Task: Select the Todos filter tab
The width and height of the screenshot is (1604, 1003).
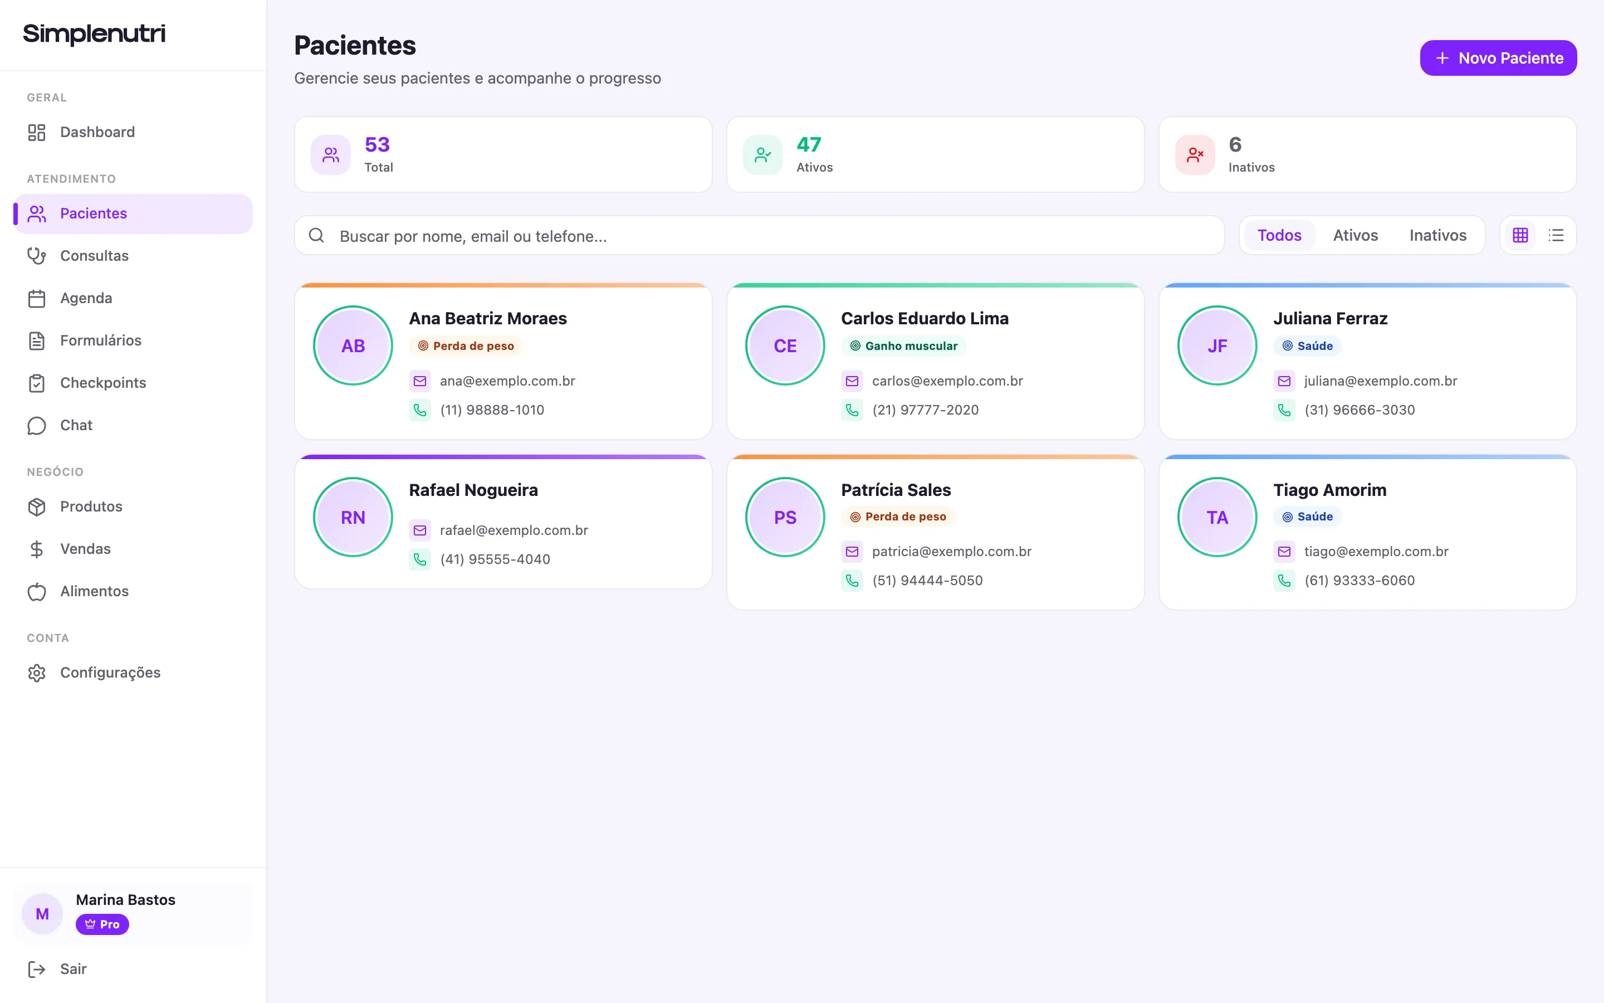Action: pyautogui.click(x=1279, y=236)
